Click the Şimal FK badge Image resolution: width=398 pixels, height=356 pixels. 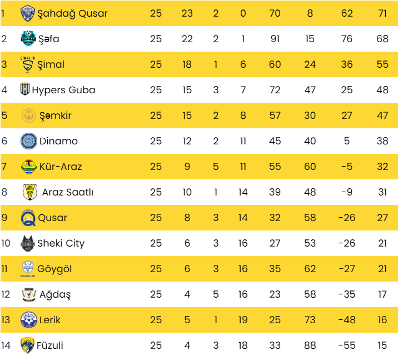28,64
